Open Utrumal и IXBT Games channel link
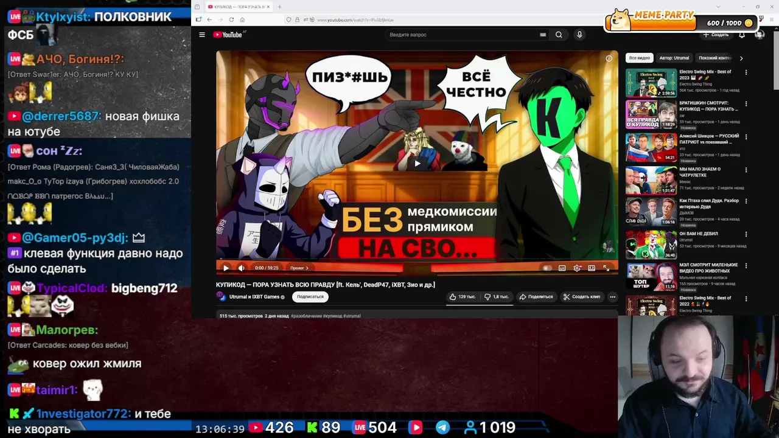Viewport: 779px width, 438px height. 254,297
